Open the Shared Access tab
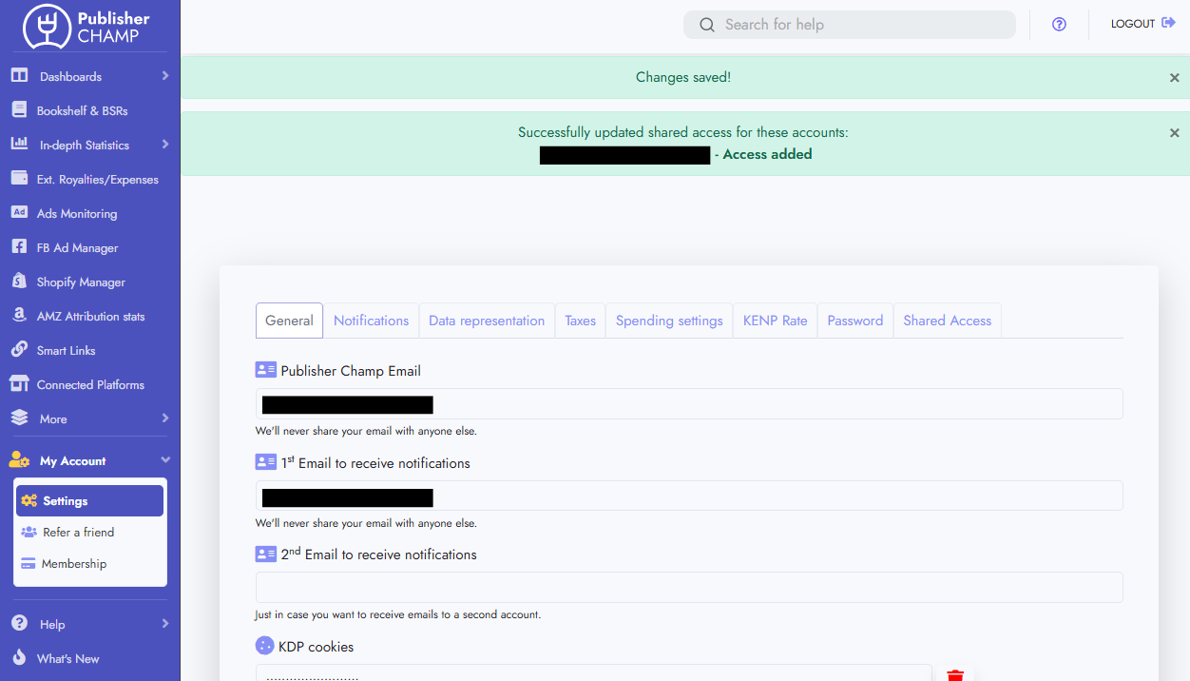The height and width of the screenshot is (681, 1190). coord(947,321)
